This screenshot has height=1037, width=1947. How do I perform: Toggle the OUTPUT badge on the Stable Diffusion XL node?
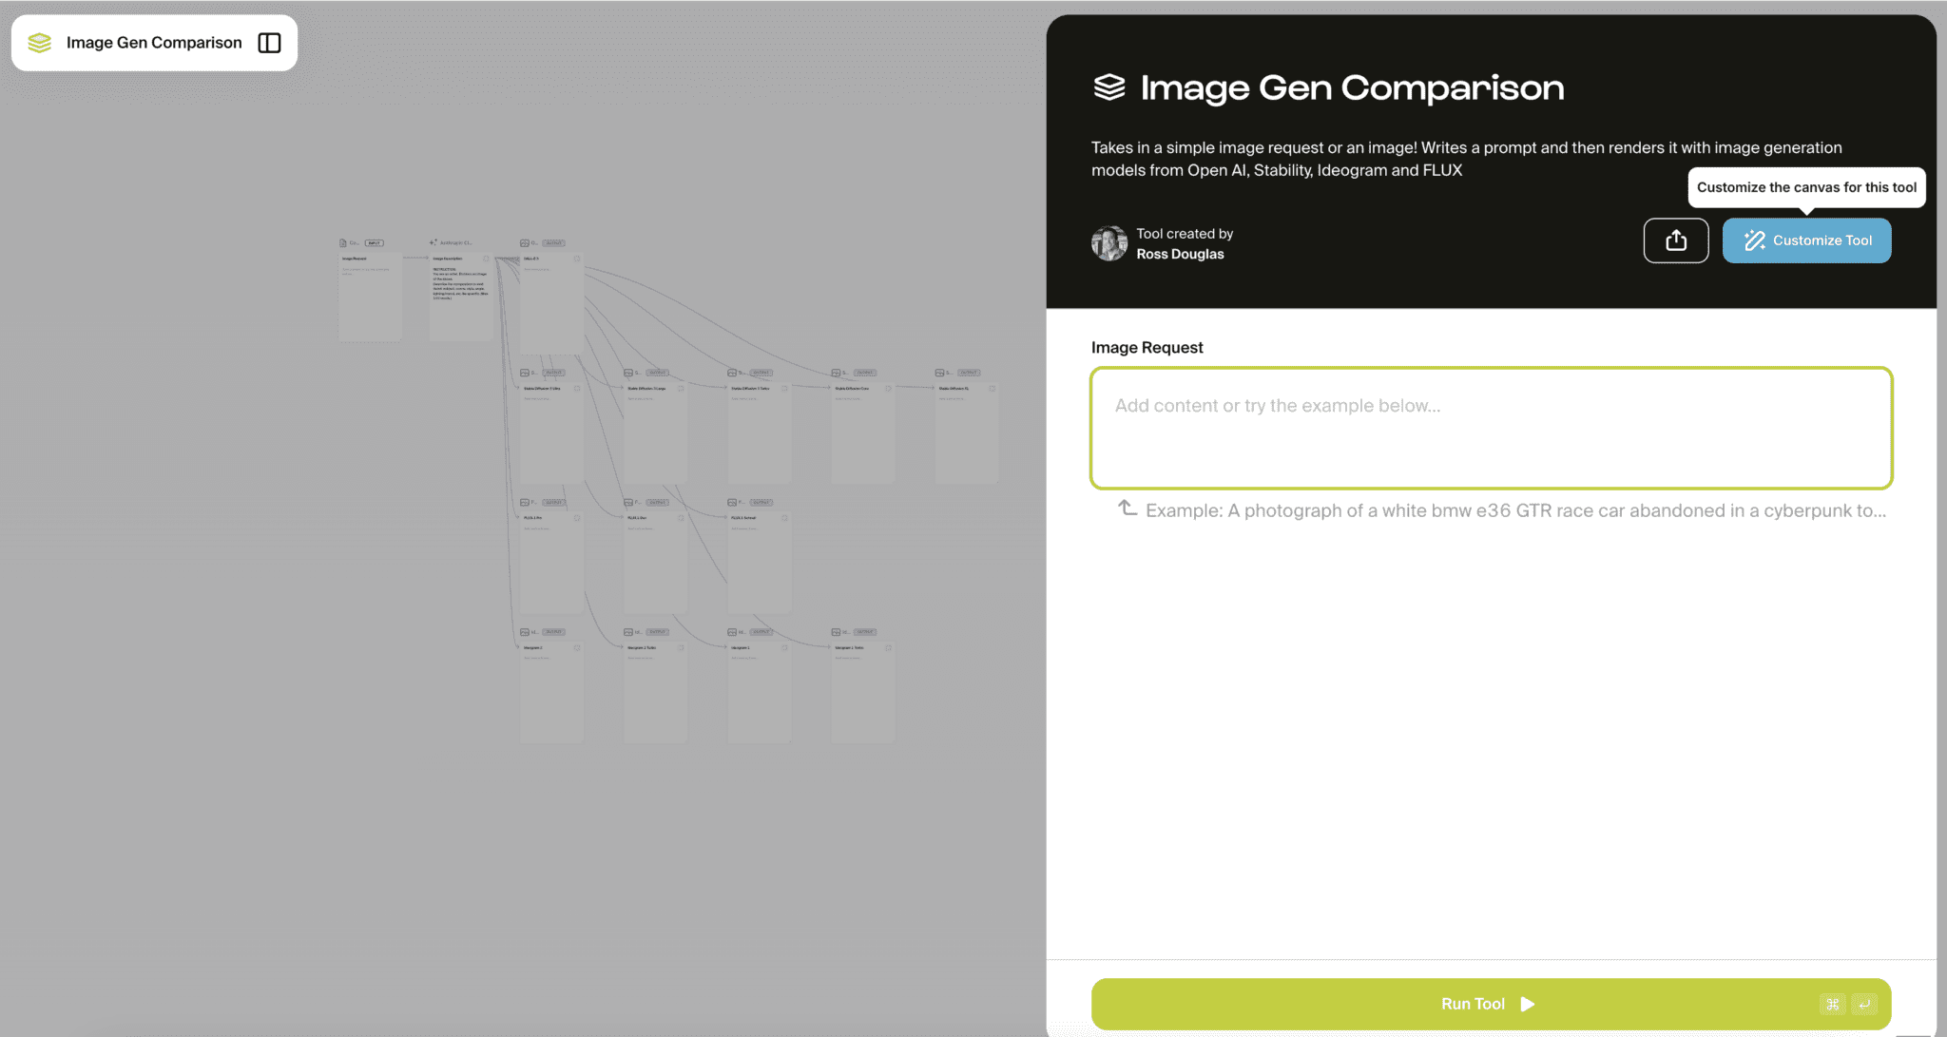click(x=970, y=373)
